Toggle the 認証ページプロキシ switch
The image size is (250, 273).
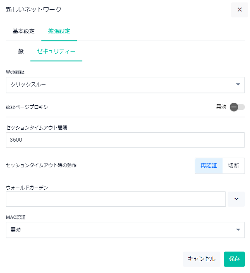237,107
